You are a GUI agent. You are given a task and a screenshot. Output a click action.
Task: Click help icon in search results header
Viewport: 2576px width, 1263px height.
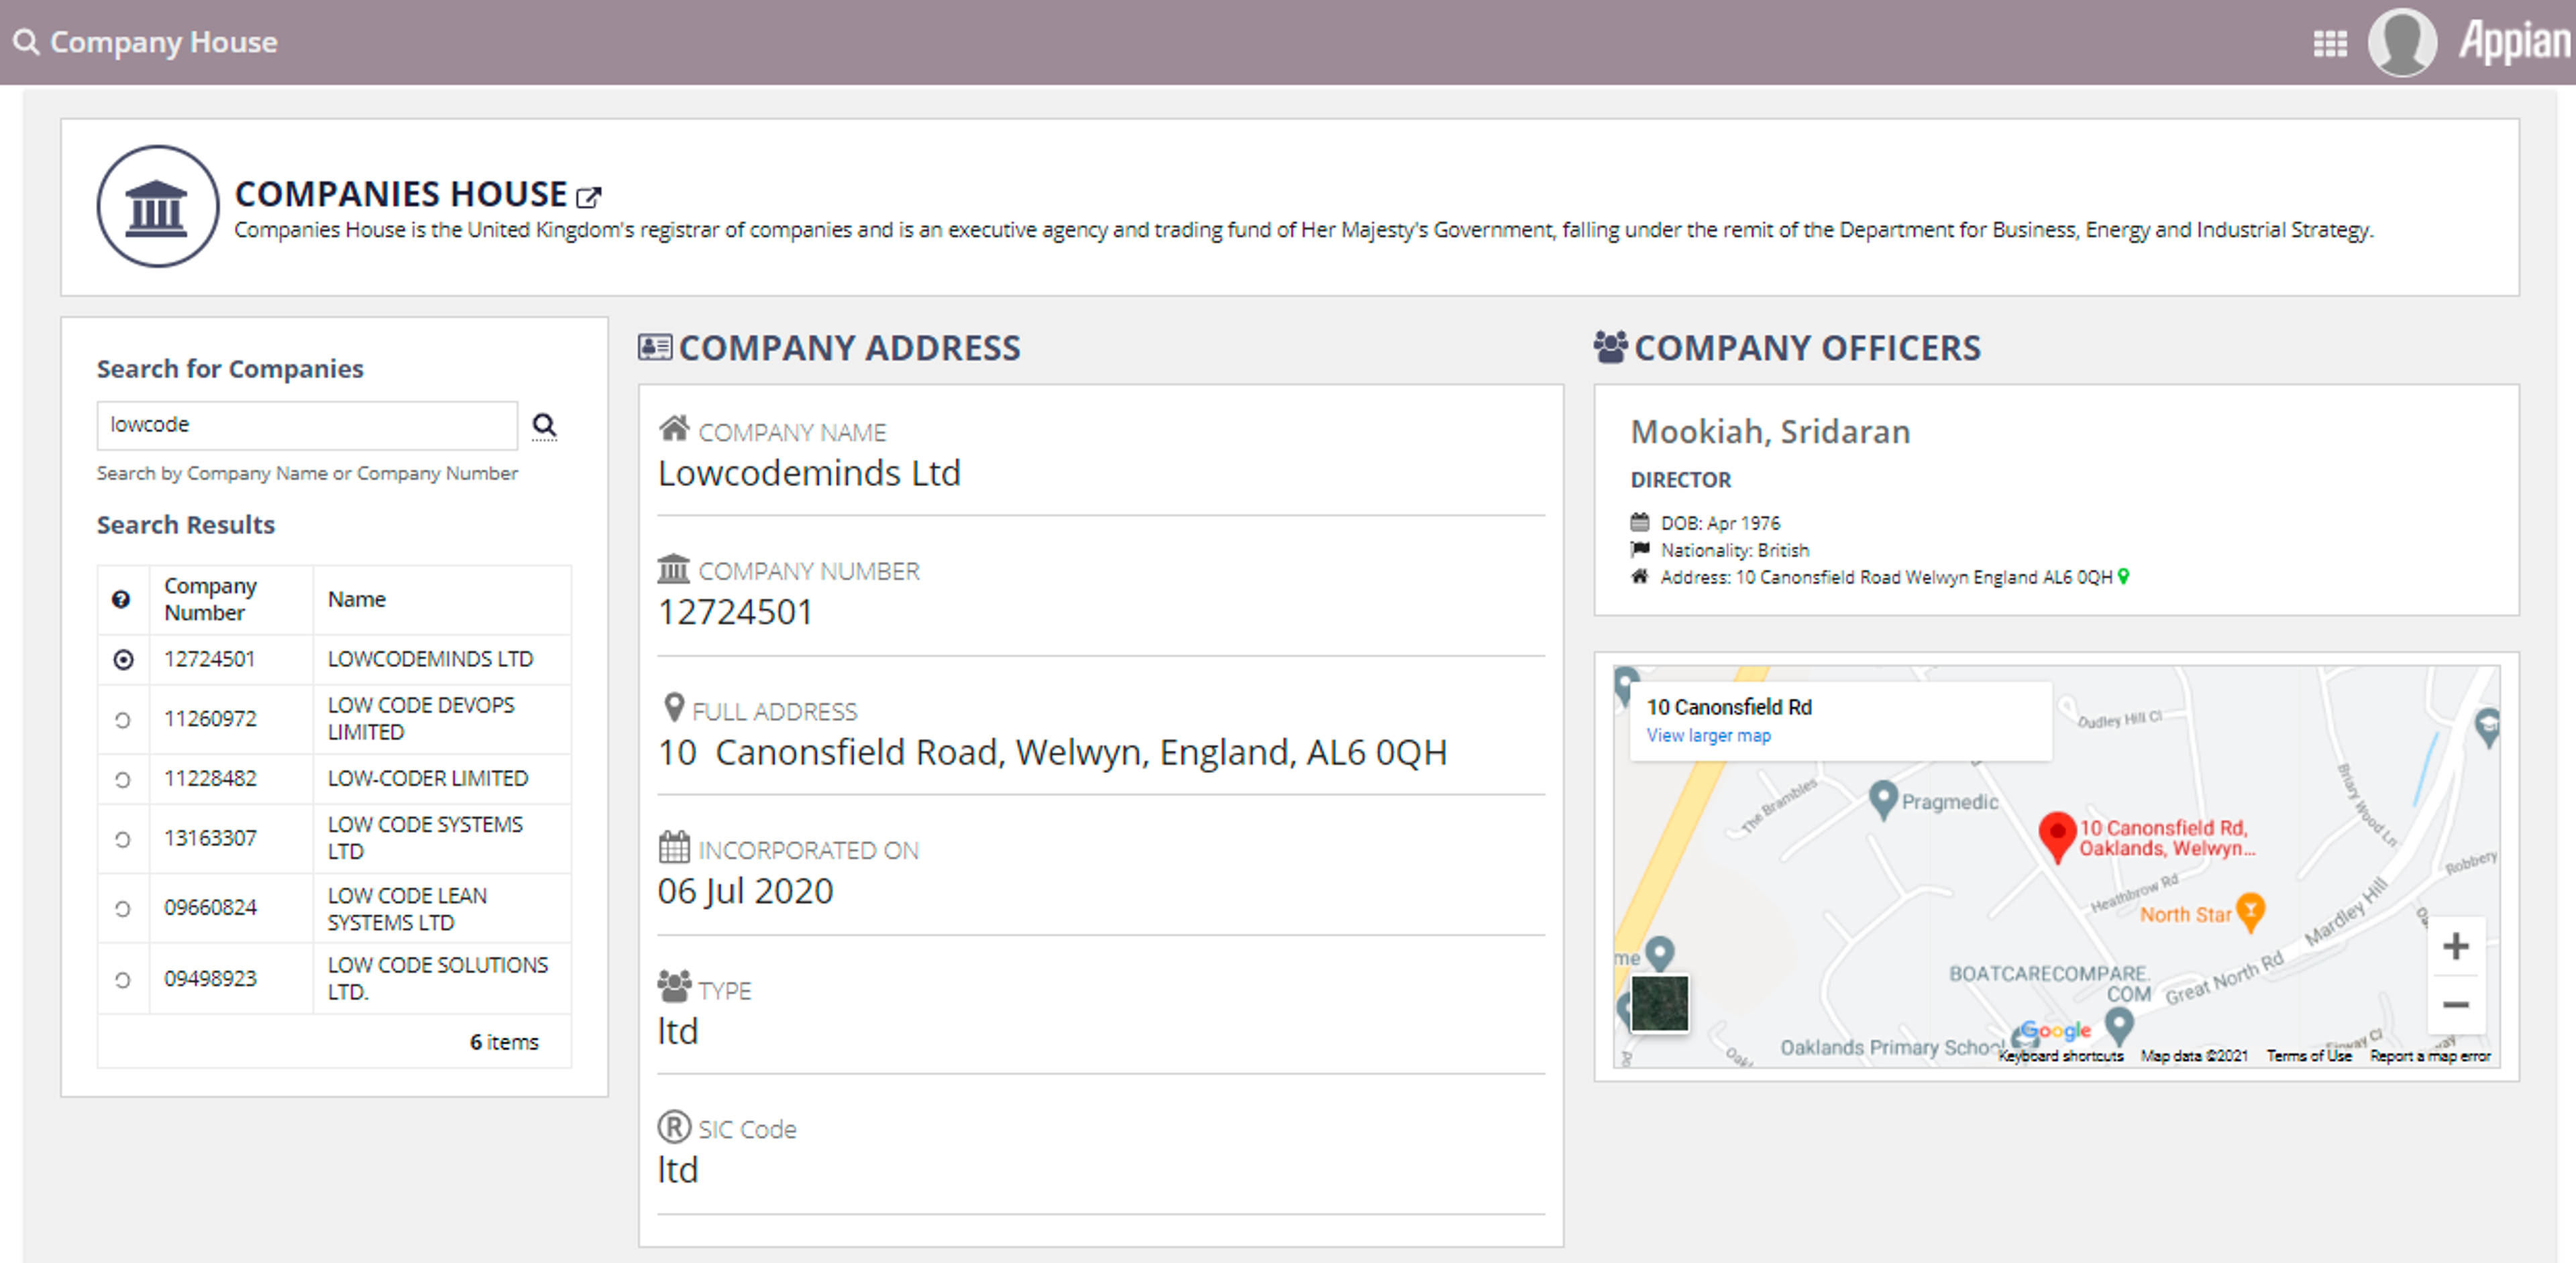click(121, 599)
